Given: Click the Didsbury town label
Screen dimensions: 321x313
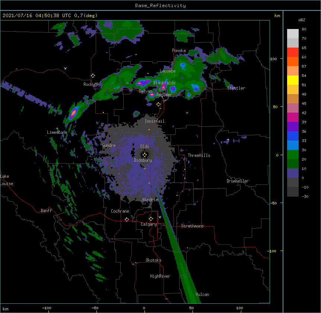Looking at the screenshot, I should pos(143,160).
